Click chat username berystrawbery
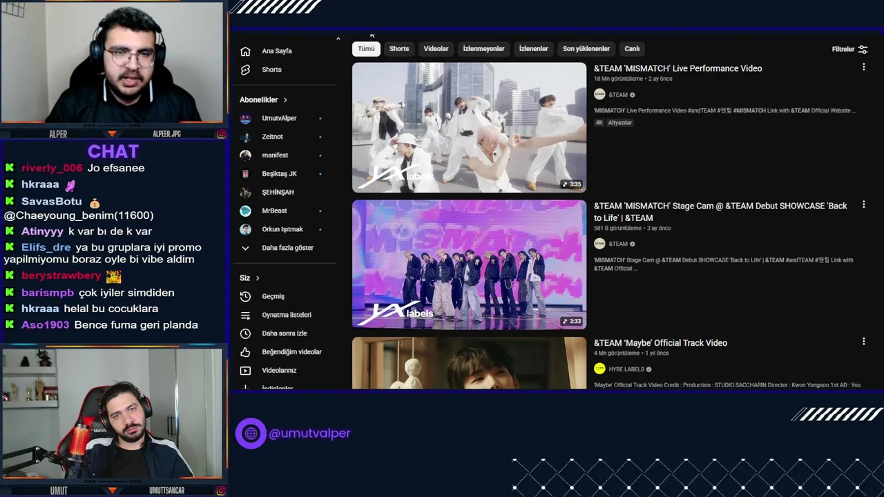The width and height of the screenshot is (884, 497). pos(61,276)
